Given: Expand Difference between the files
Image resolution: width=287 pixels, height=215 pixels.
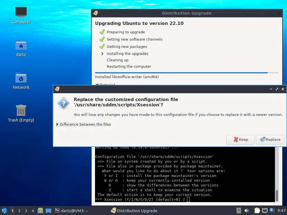Looking at the screenshot, I should [x=84, y=124].
